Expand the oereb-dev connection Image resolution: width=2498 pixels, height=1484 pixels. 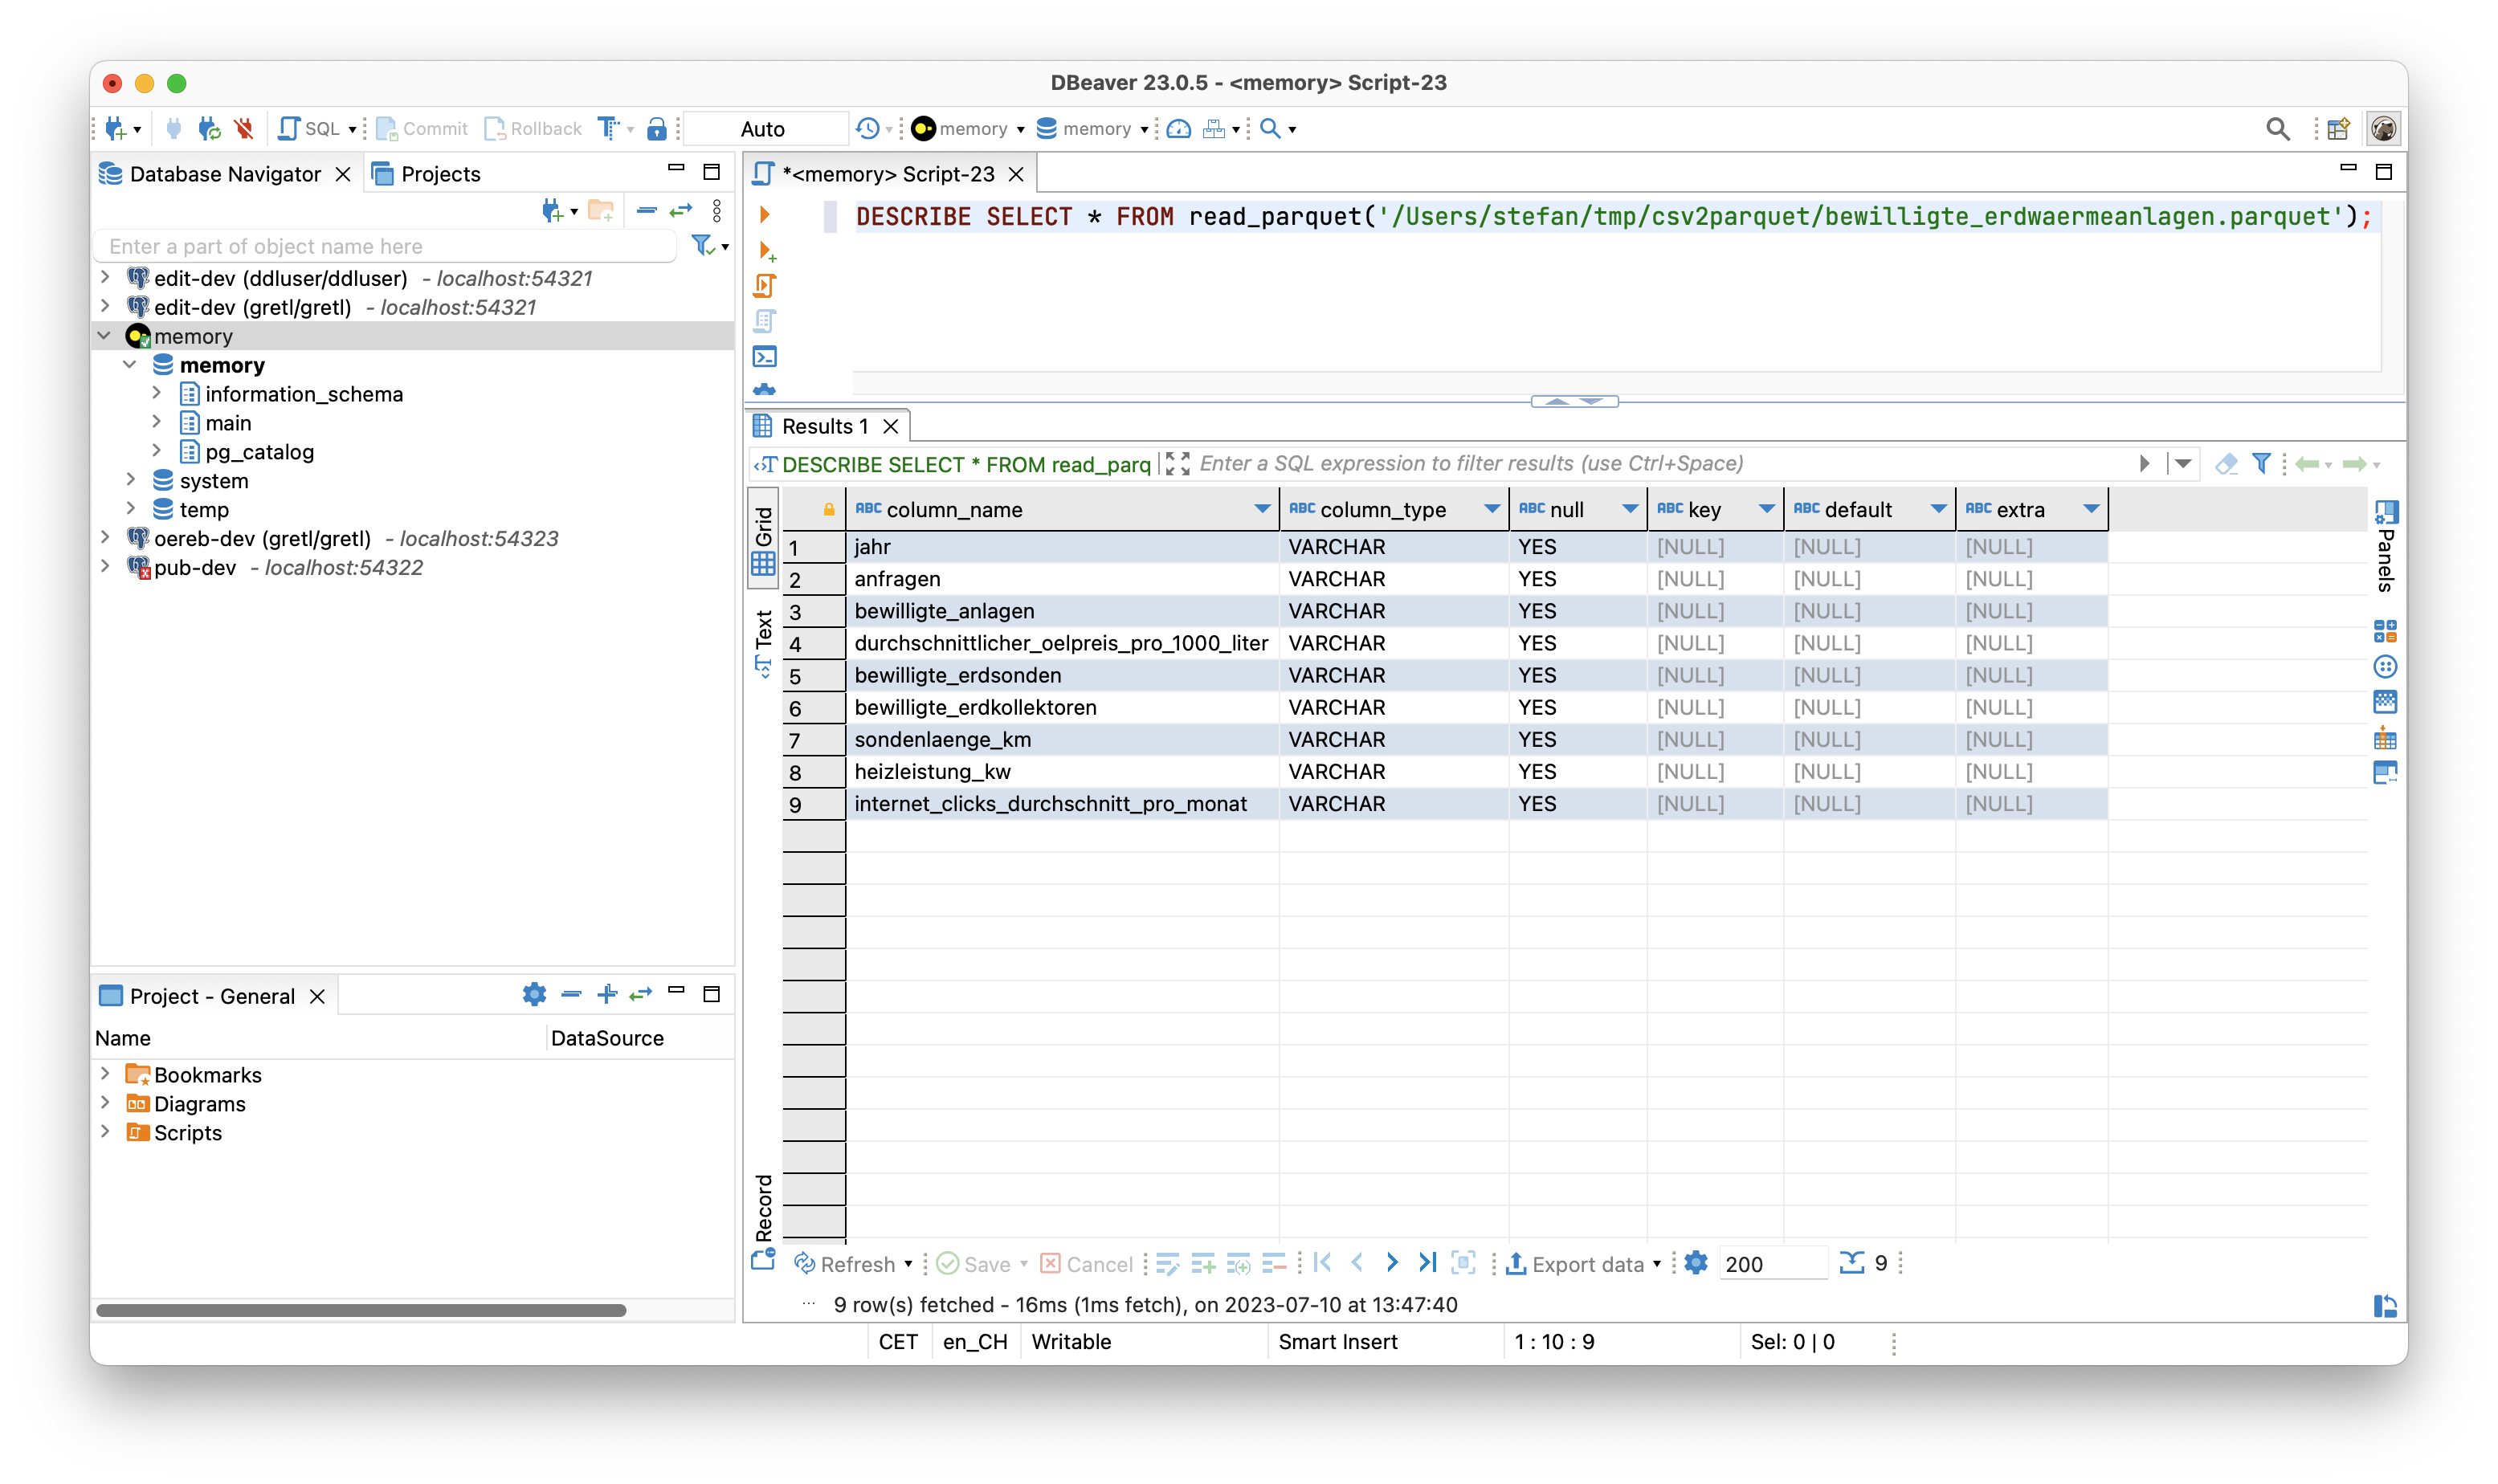point(105,538)
